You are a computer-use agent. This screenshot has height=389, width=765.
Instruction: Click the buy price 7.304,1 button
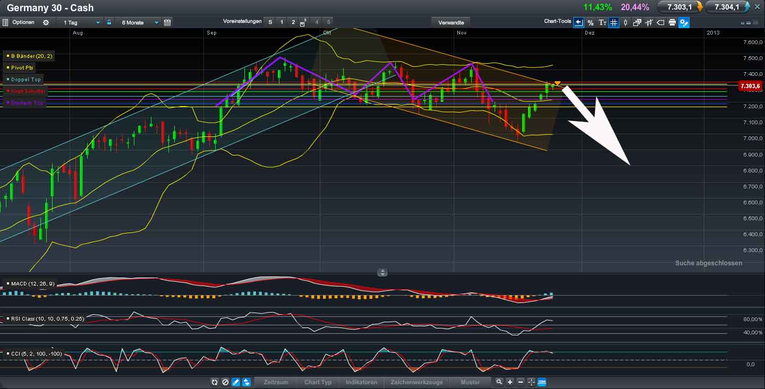pyautogui.click(x=728, y=7)
